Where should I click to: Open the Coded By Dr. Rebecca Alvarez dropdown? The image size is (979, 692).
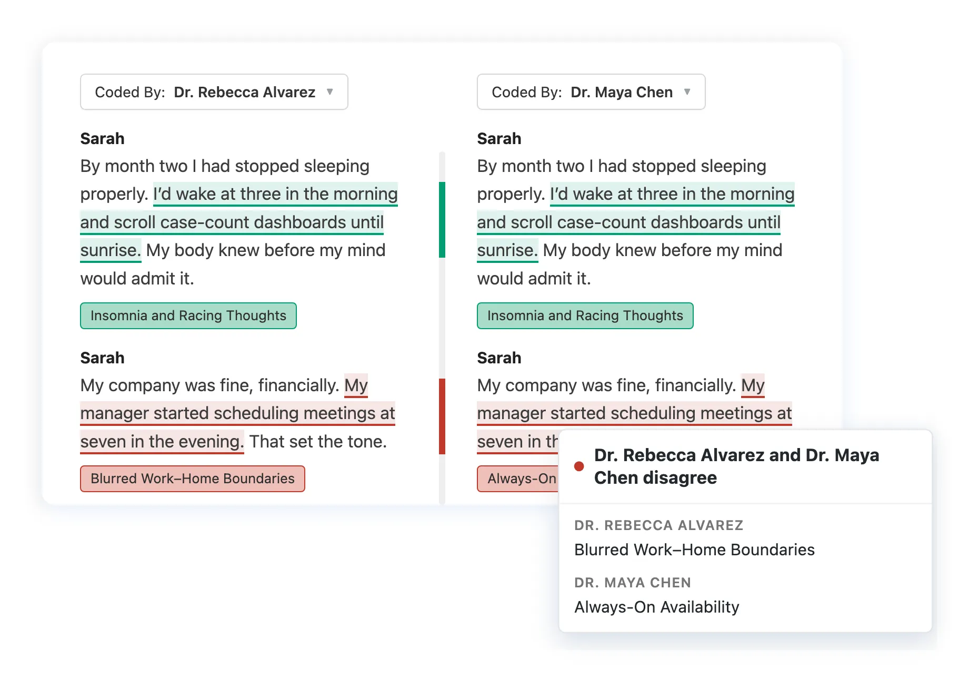[x=214, y=92]
